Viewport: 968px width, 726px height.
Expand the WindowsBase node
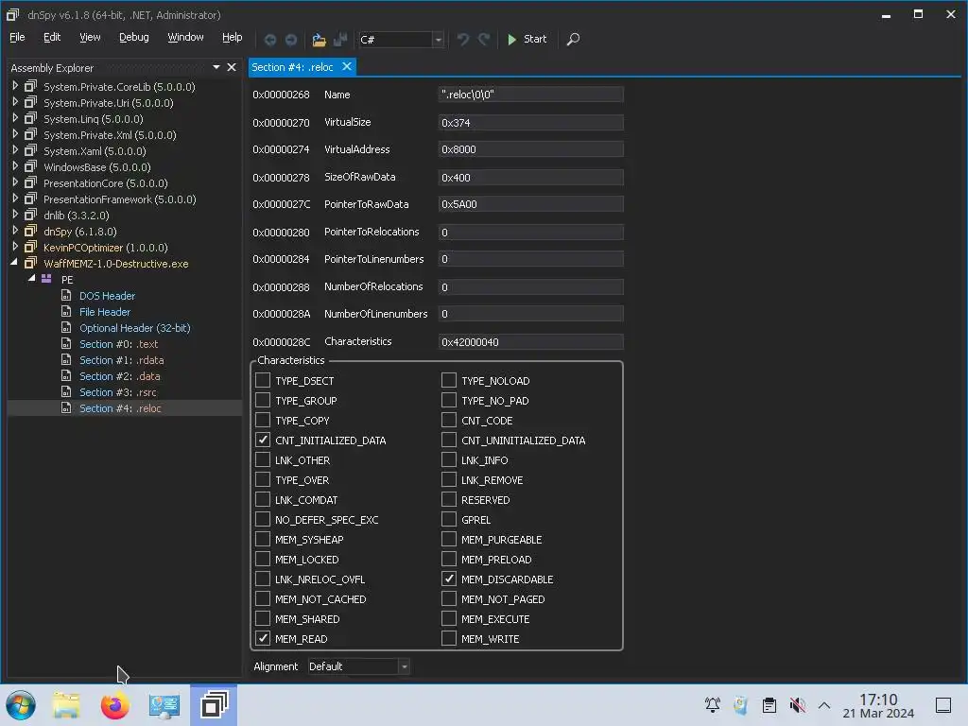point(15,166)
